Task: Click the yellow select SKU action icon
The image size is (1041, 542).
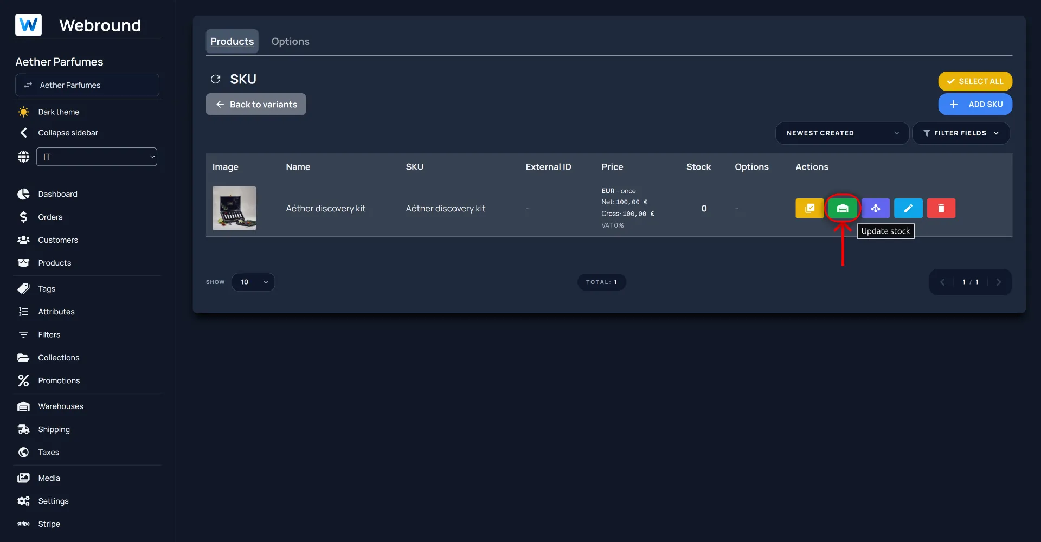Action: click(x=809, y=208)
